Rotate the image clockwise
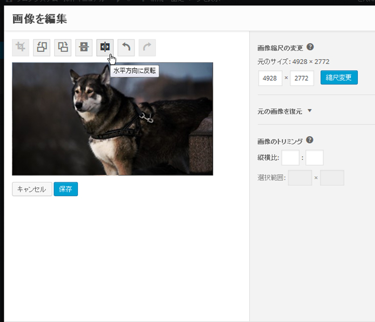375x322 pixels. 63,48
